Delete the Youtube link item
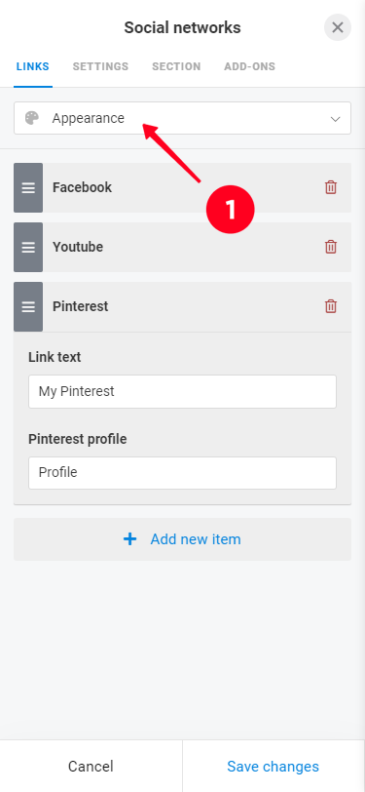Viewport: 365px width, 792px height. [331, 247]
